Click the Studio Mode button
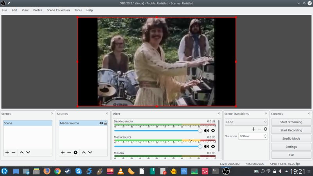This screenshot has height=176, width=313. coord(291,138)
